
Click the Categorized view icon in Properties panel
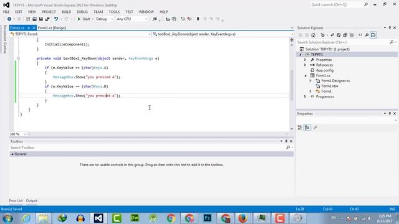(x=300, y=128)
